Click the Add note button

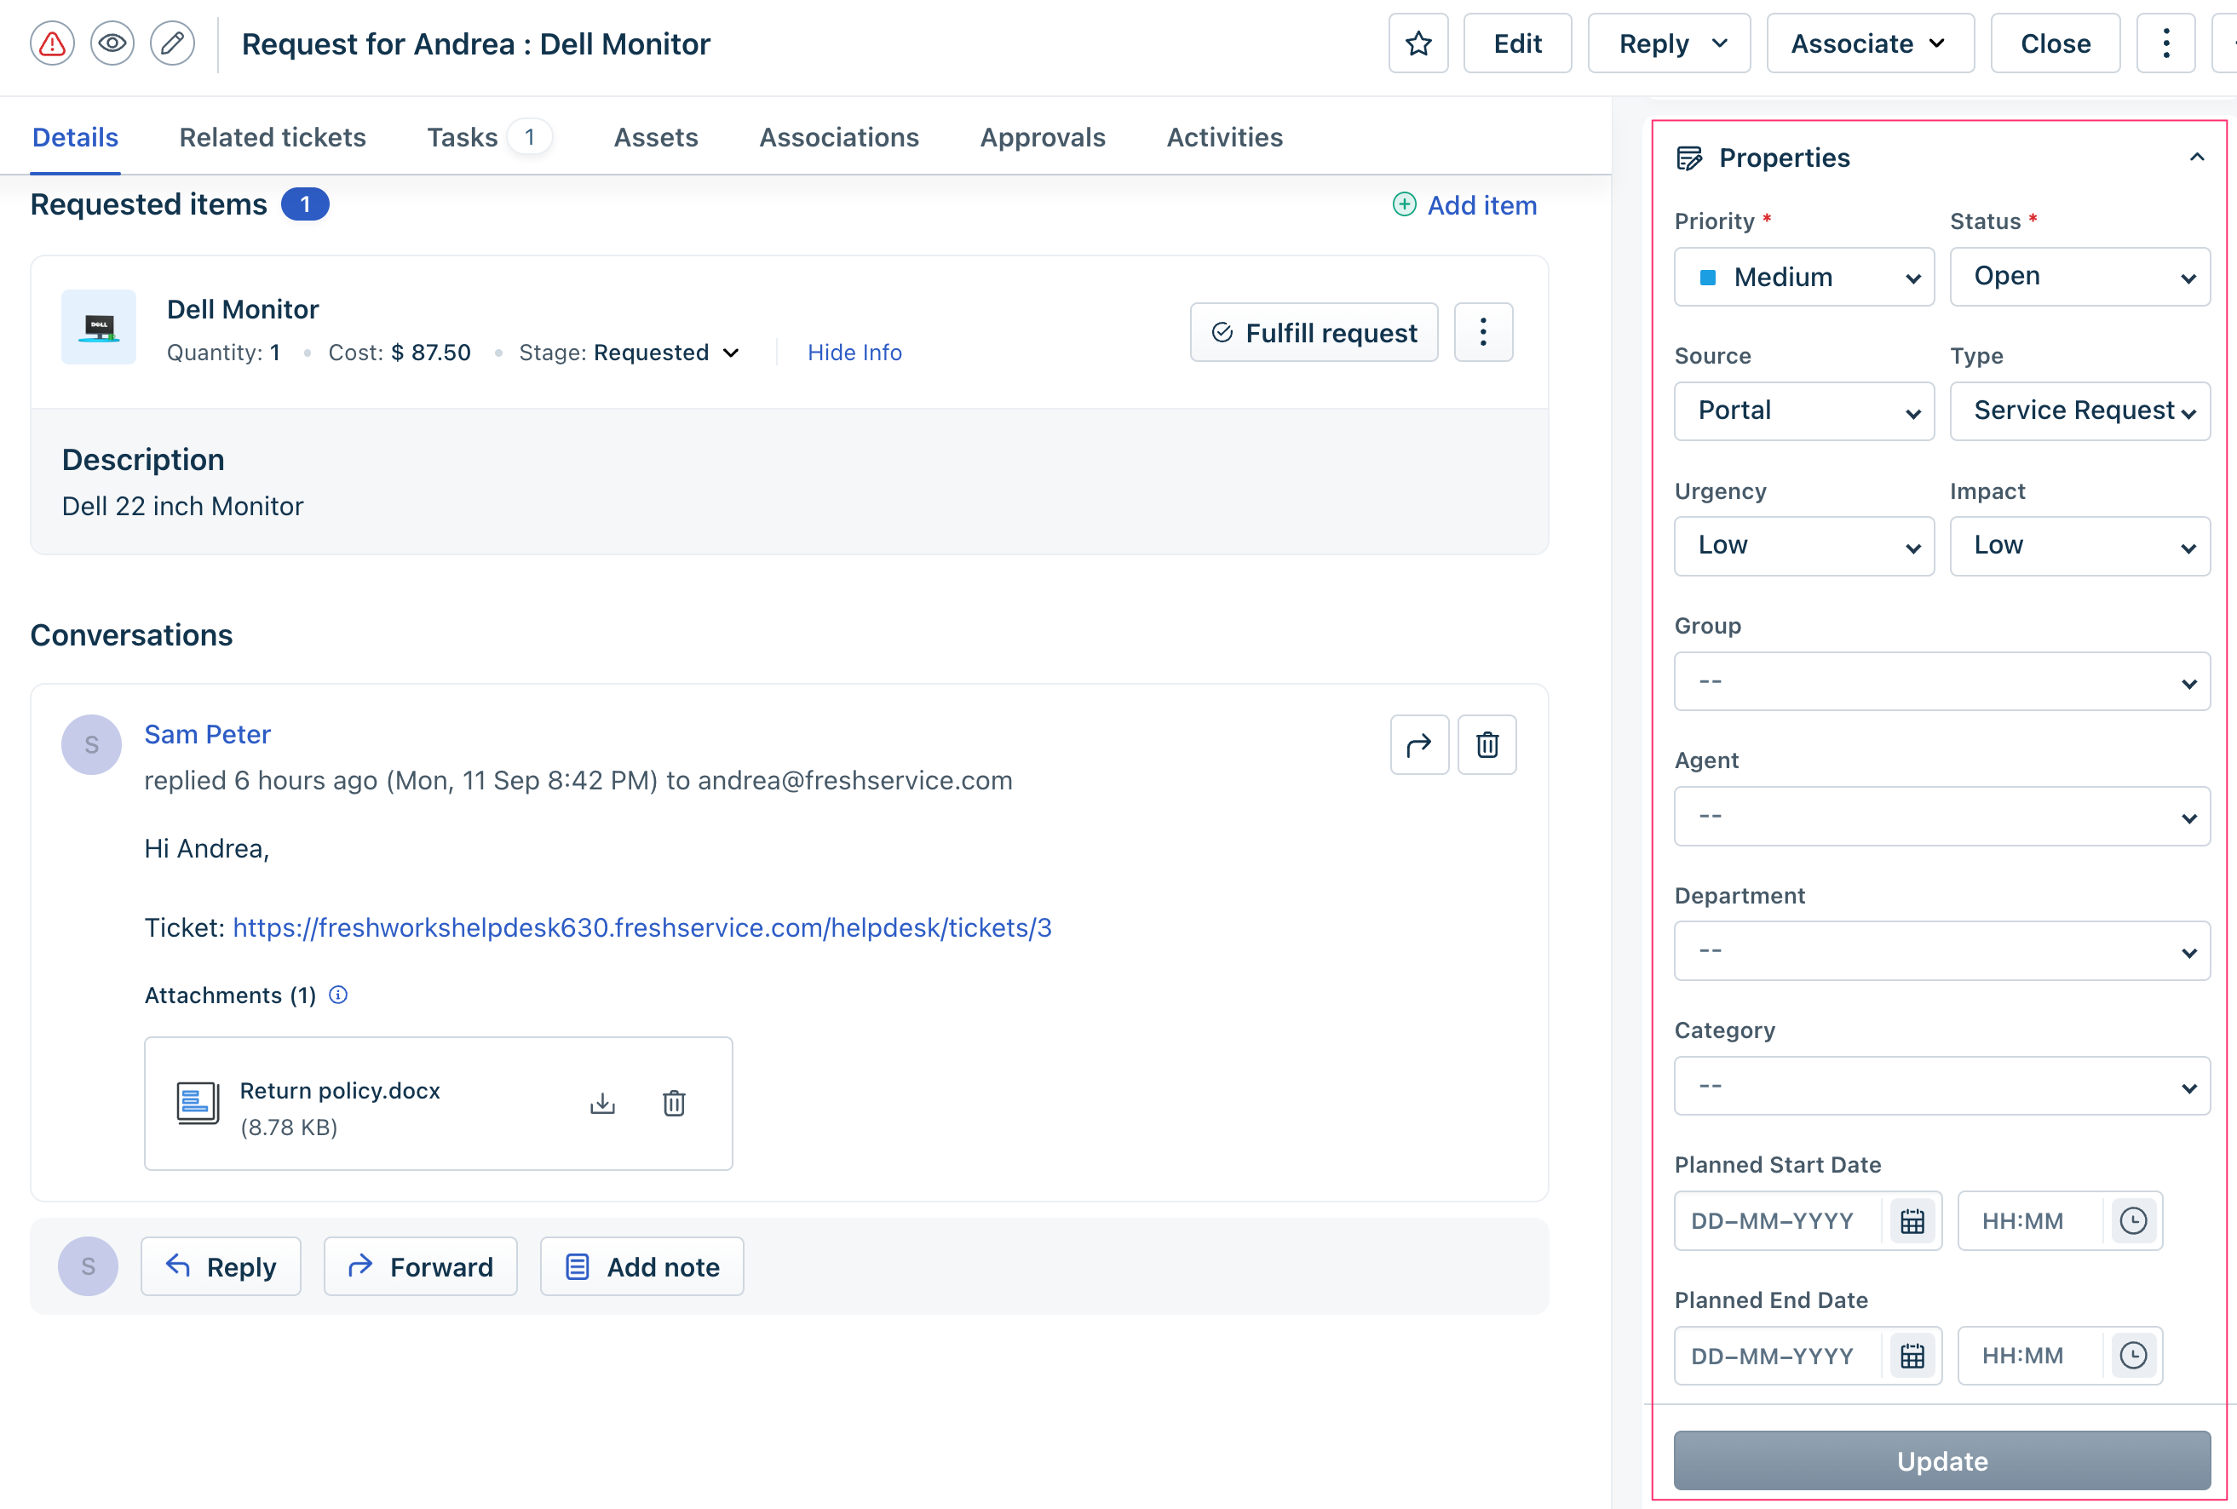pyautogui.click(x=642, y=1266)
